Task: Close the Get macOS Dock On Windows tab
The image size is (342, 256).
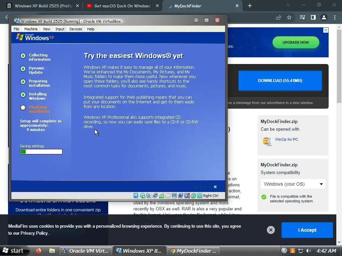Action: click(157, 6)
